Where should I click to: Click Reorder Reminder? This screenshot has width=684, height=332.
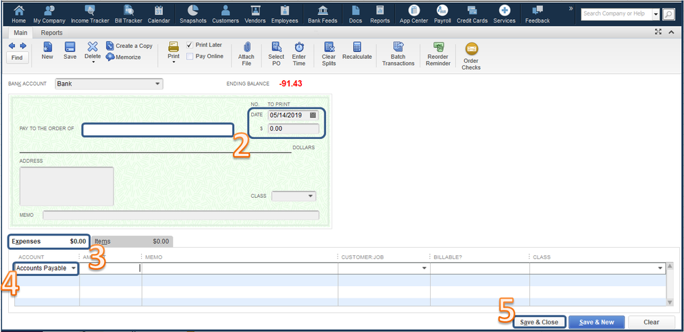tap(438, 53)
